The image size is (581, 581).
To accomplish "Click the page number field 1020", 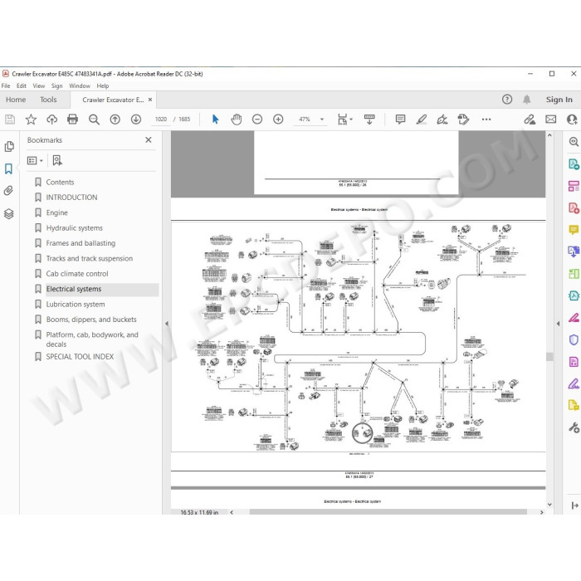I will pos(161,120).
